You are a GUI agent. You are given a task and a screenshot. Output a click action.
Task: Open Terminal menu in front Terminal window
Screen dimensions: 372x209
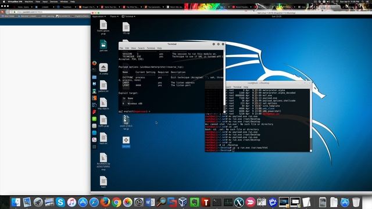(x=151, y=48)
